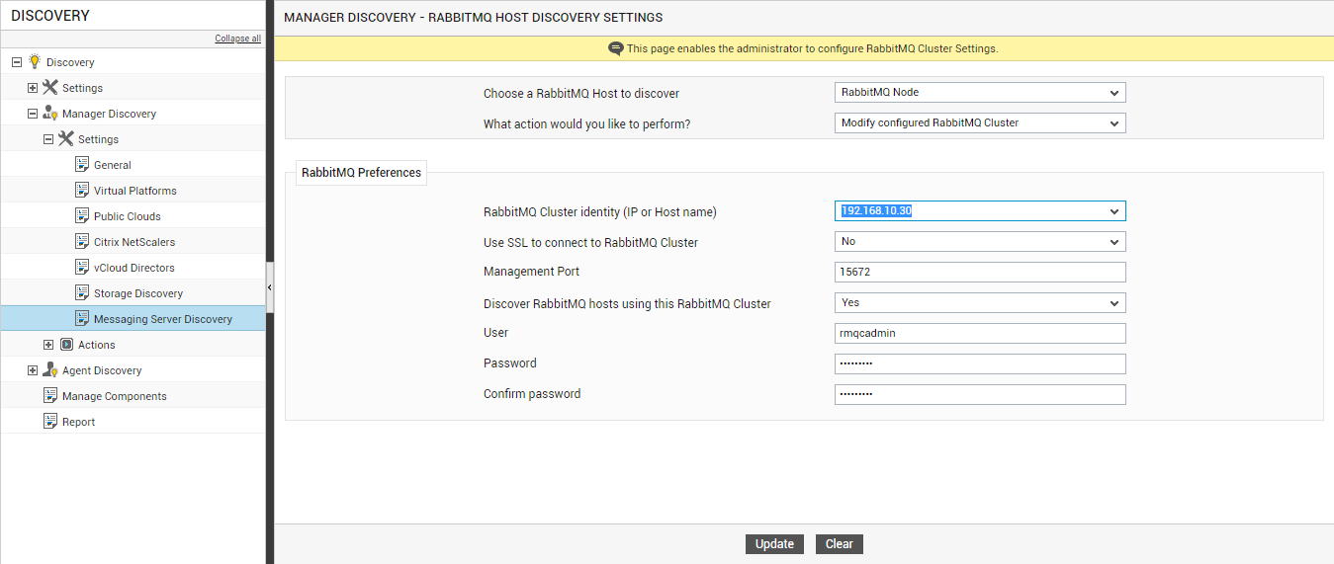Image resolution: width=1334 pixels, height=564 pixels.
Task: Click the wrench icon of Manager Discovery Settings
Action: [66, 138]
